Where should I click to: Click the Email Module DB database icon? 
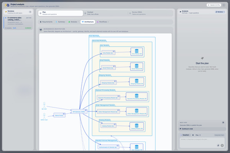(x=137, y=67)
